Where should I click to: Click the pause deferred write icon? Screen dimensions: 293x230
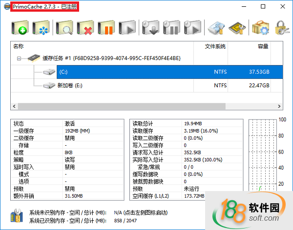coord(170,27)
